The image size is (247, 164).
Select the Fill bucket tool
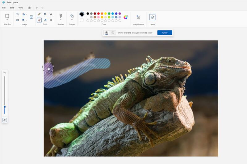click(x=45, y=14)
